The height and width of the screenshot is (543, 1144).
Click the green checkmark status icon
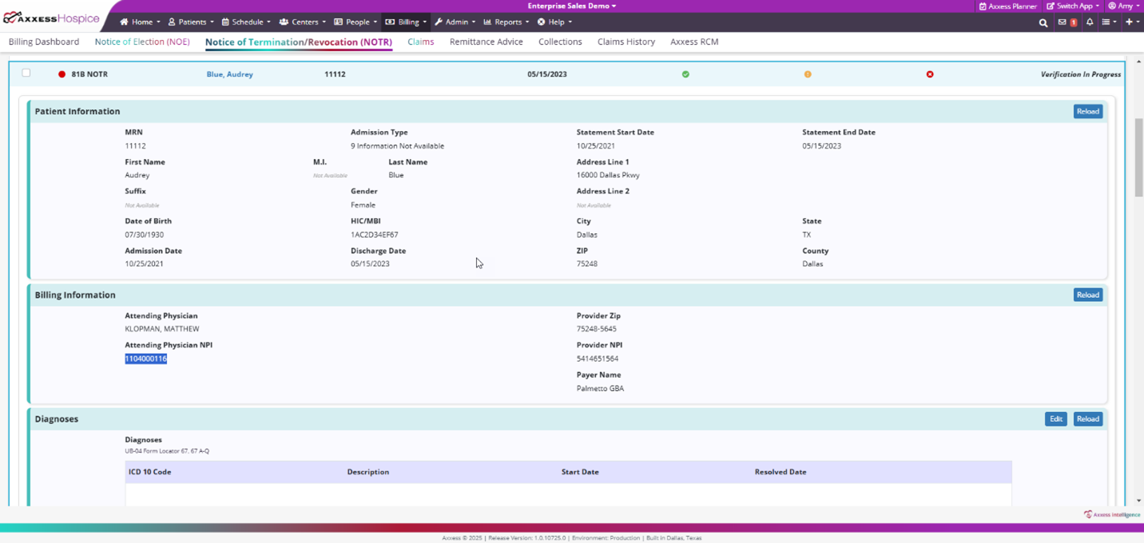pos(685,74)
